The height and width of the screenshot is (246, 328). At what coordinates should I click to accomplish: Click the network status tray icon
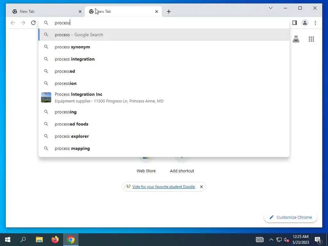click(x=279, y=240)
